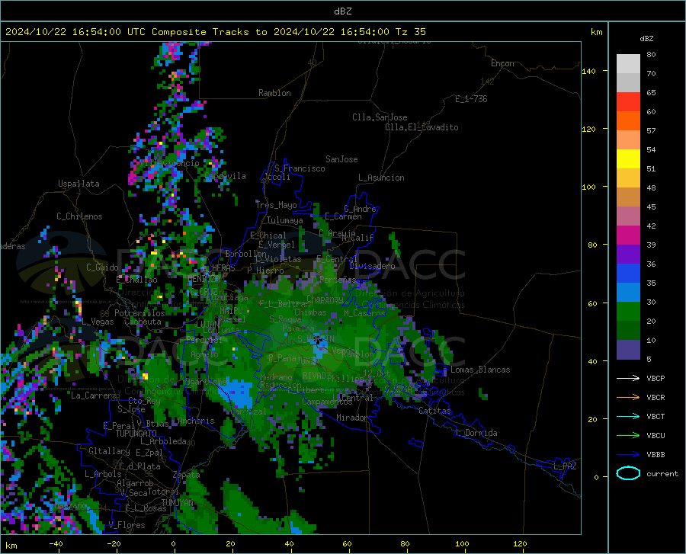Click the green VBCU arrow in legend
686x554 pixels.
coord(628,436)
